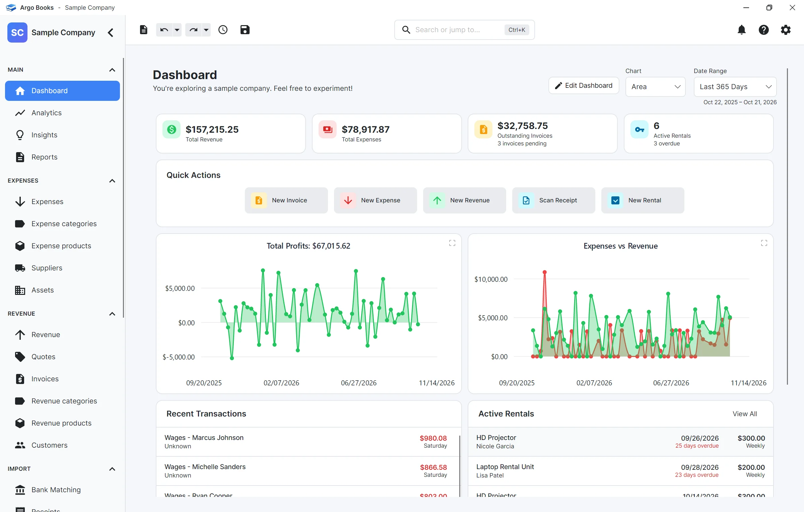Click the dashboard vertical scrollbar
Screen dimensions: 804x512
787,227
